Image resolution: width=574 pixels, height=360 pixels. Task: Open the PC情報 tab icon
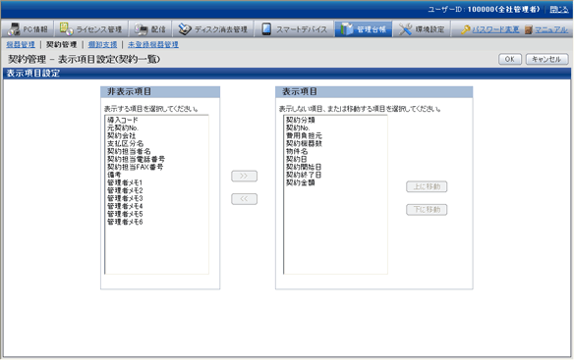14,28
